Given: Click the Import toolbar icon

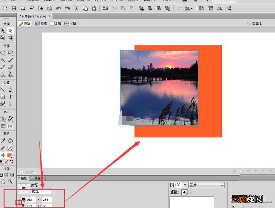Looking at the screenshot, I should click(x=32, y=9).
